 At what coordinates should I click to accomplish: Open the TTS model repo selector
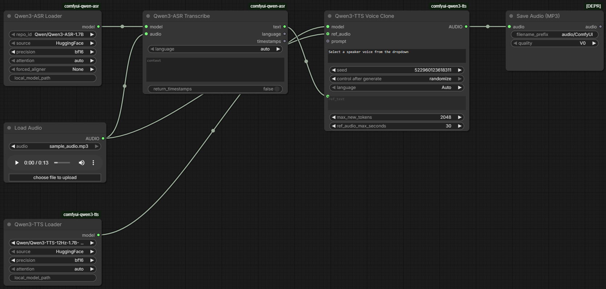tap(53, 243)
